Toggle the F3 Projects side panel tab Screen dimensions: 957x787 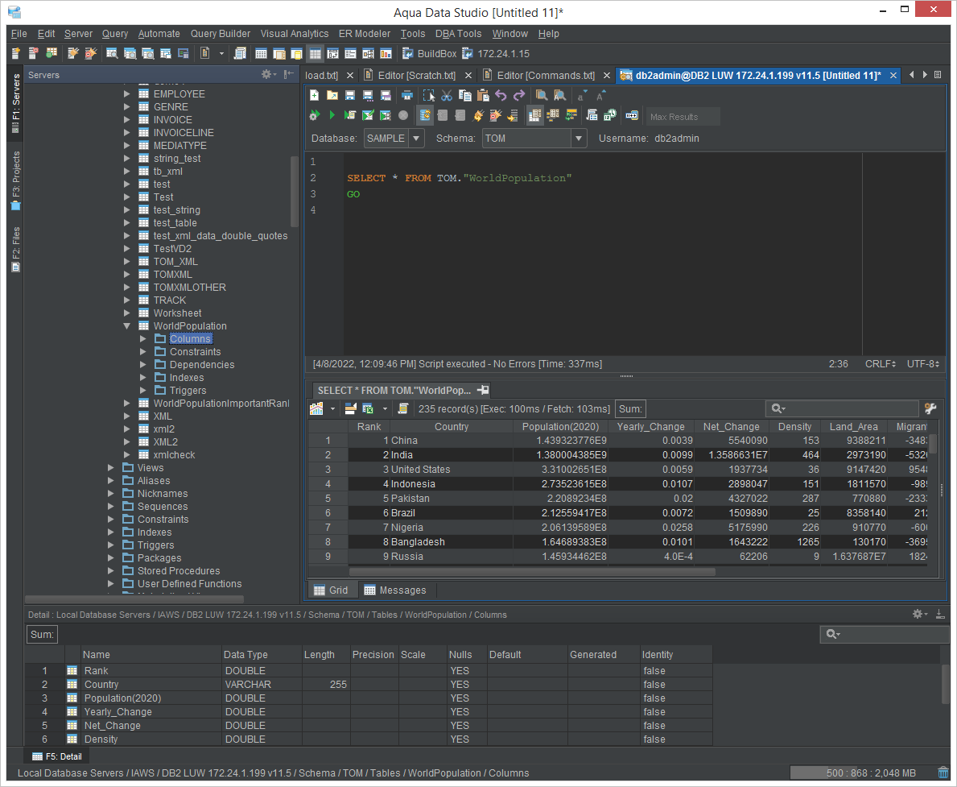(x=16, y=181)
